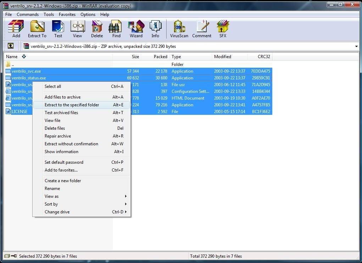Image resolution: width=362 pixels, height=263 pixels.
Task: Sort by the Type column header
Action: (190, 56)
